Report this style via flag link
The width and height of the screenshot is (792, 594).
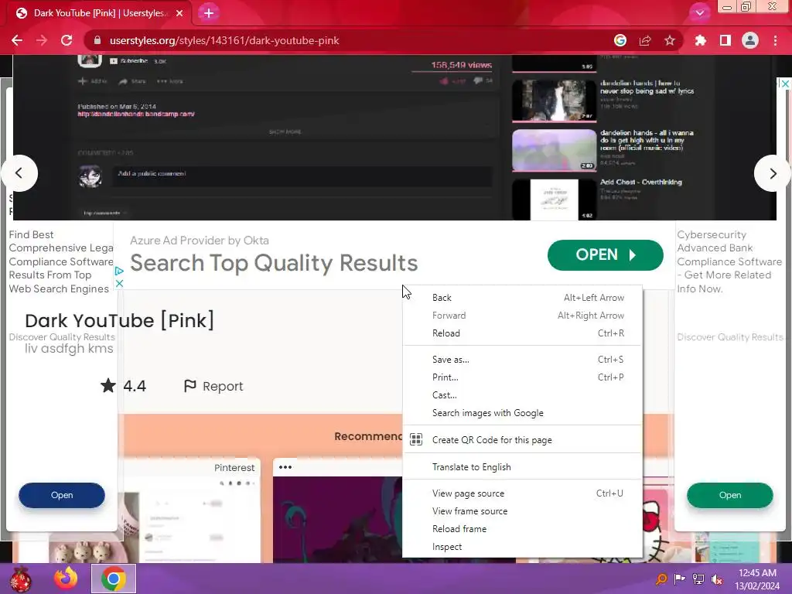point(213,387)
